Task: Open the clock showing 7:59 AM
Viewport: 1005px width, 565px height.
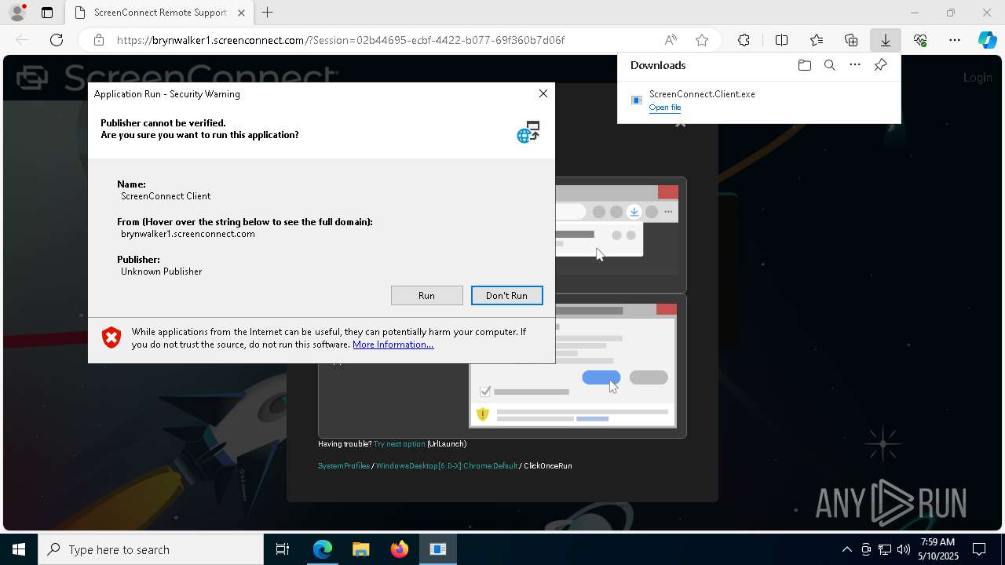Action: [x=937, y=549]
